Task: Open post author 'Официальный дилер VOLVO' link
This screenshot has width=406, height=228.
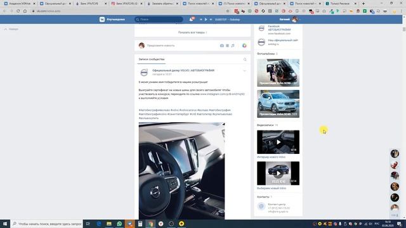Action: [x=183, y=70]
